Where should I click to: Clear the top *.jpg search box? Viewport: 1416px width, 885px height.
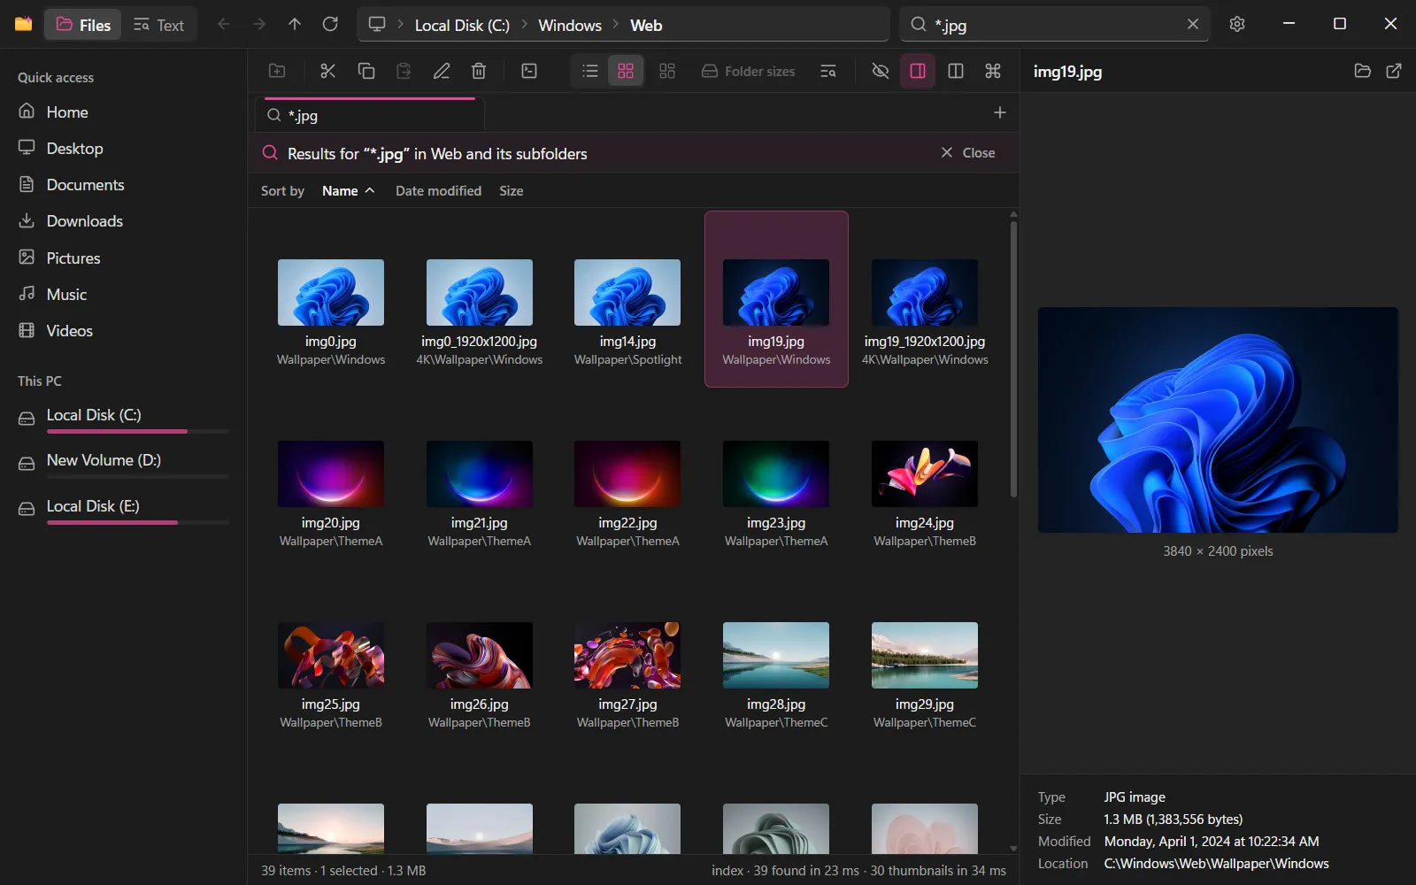point(1193,24)
